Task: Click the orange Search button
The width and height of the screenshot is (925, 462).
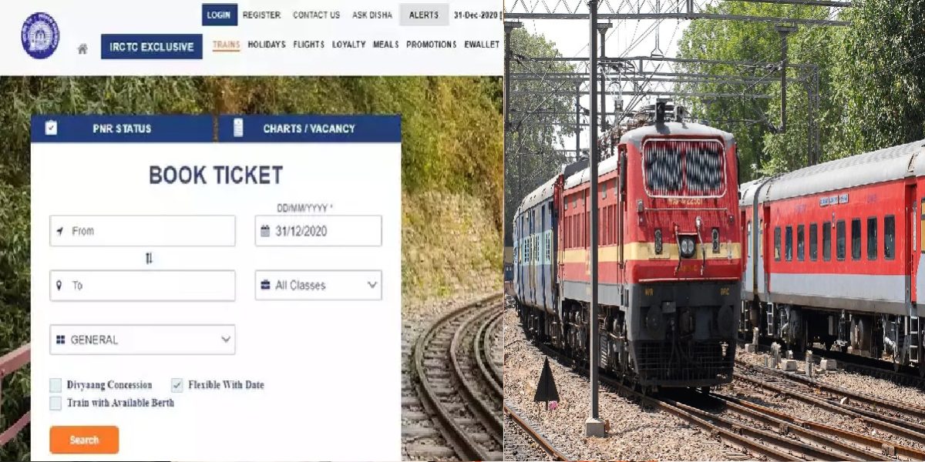Action: coord(84,440)
